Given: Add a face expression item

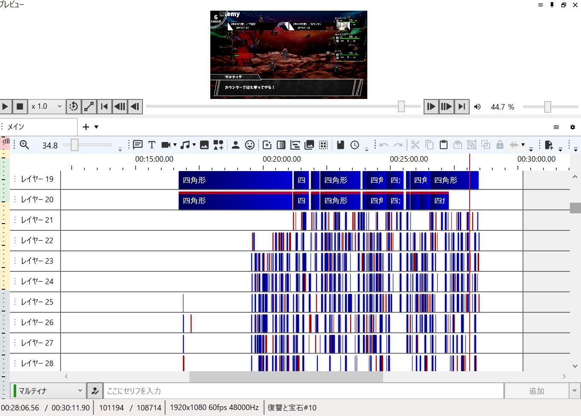Looking at the screenshot, I should (x=250, y=145).
